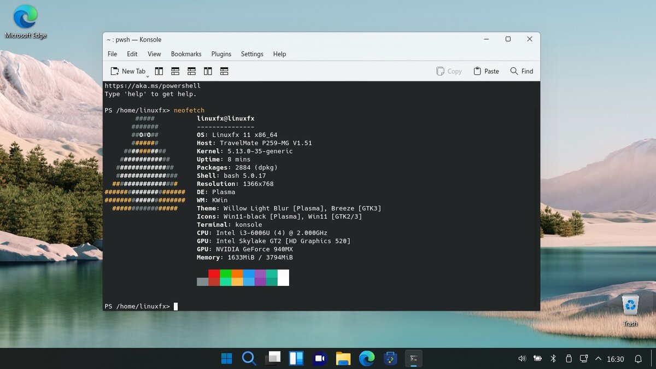
Task: Click the https://aka.ms/powershell link text
Action: [153, 86]
